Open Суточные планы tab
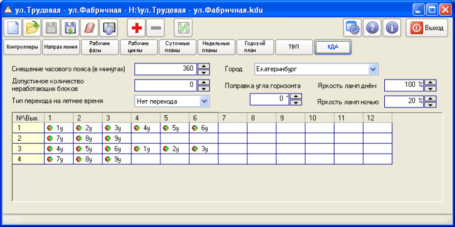Screen dimensions: 455x227 tap(177, 47)
